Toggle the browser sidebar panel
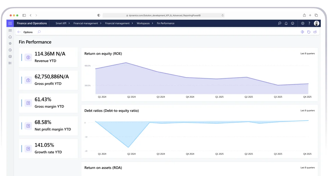The width and height of the screenshot is (329, 176). (24, 15)
